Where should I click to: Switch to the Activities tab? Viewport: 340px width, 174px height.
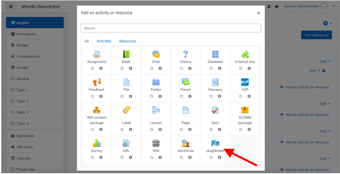[104, 41]
